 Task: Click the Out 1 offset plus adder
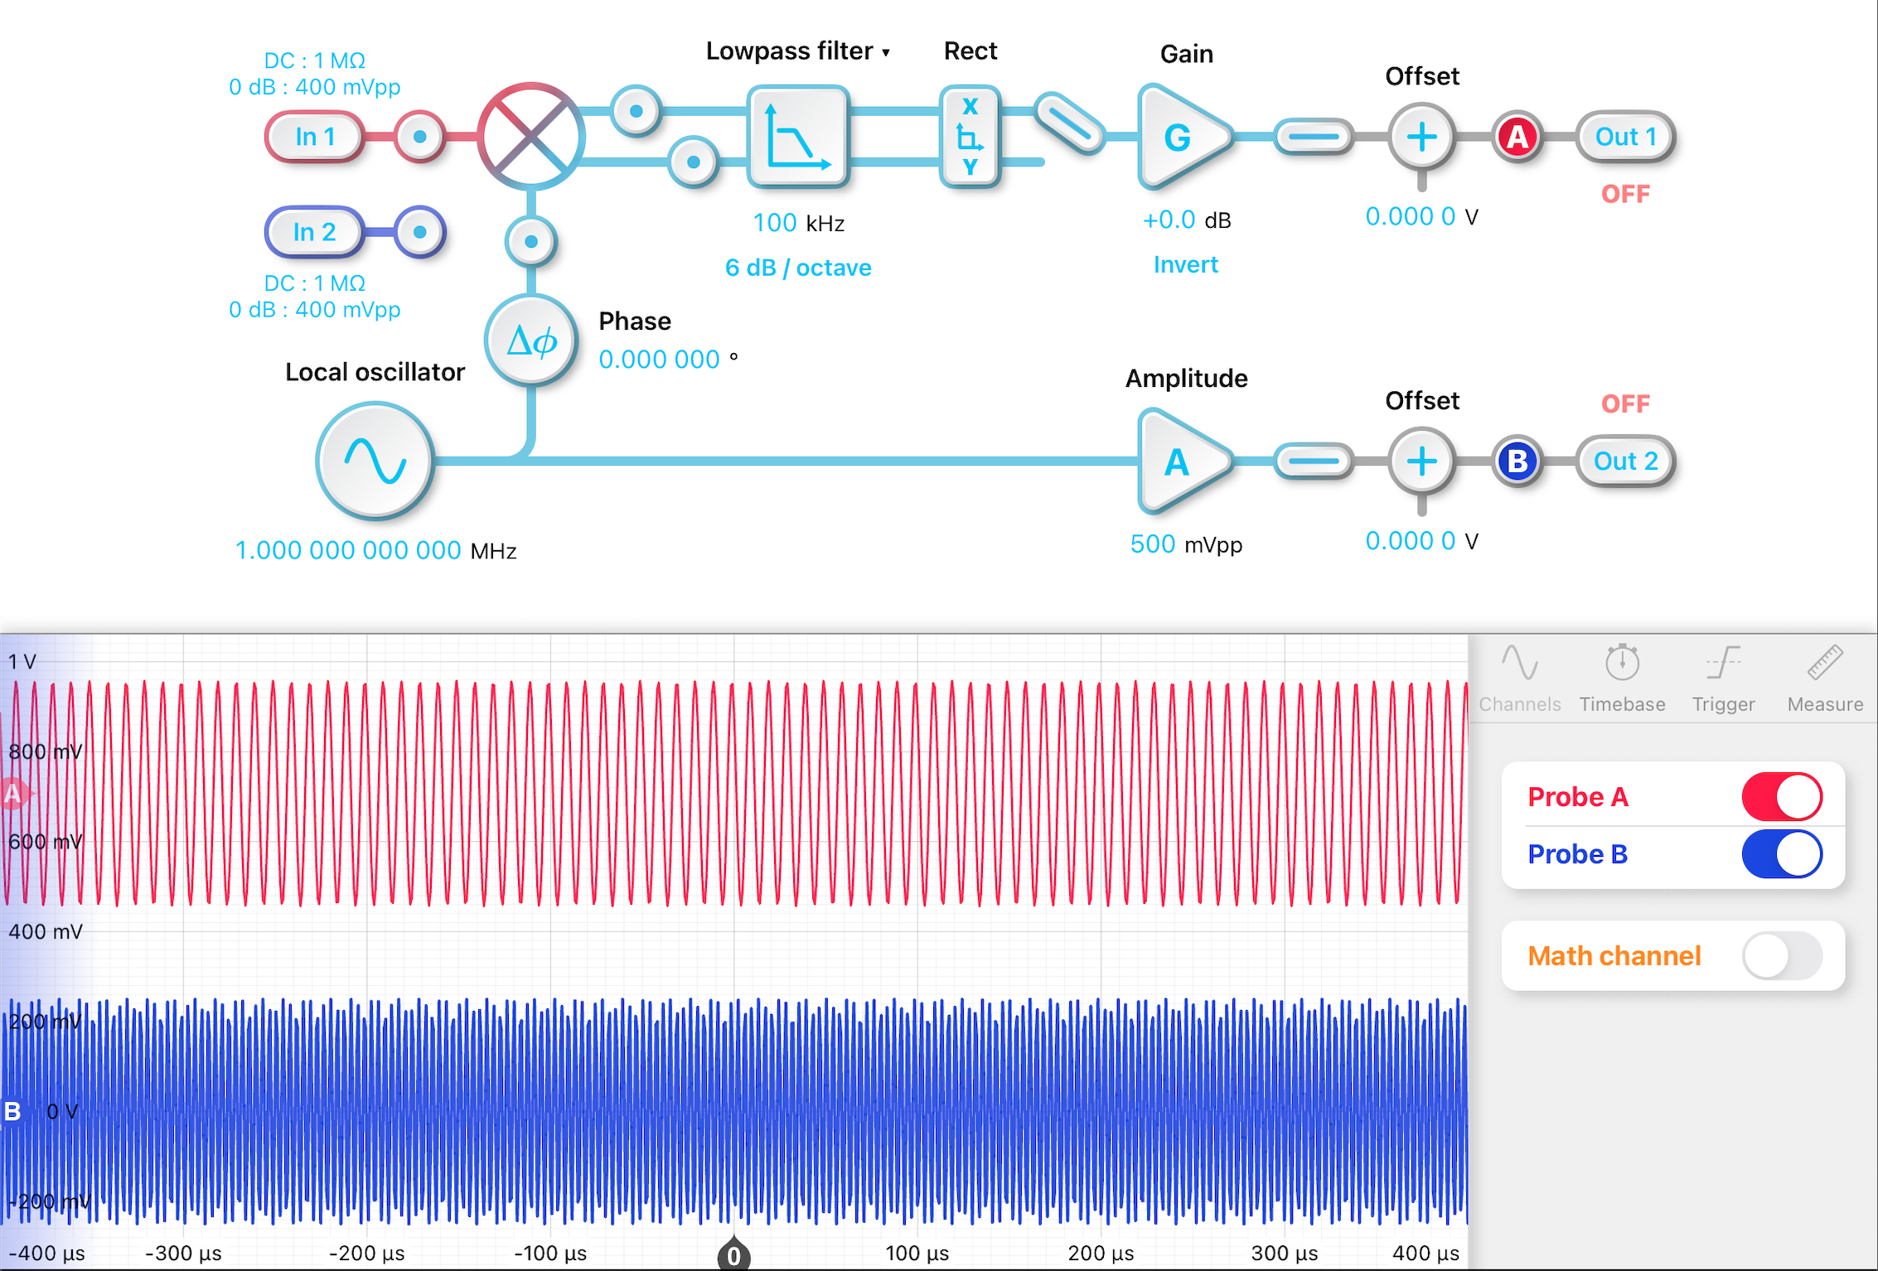[x=1421, y=137]
